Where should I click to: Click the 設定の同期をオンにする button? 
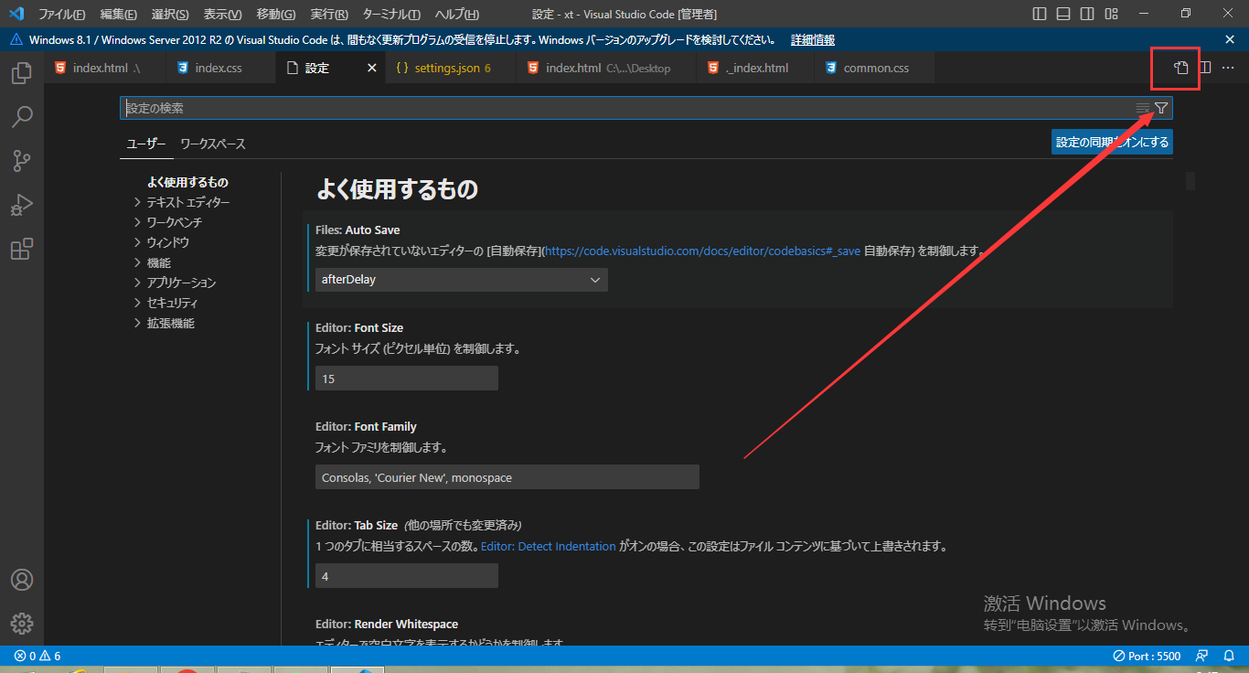coord(1112,142)
